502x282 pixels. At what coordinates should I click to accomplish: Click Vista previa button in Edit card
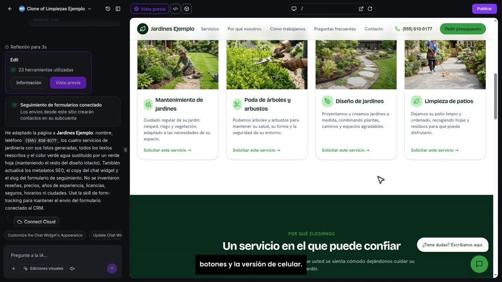coord(68,83)
